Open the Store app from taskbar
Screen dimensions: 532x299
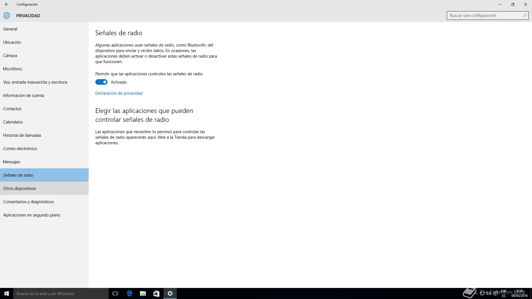click(156, 293)
